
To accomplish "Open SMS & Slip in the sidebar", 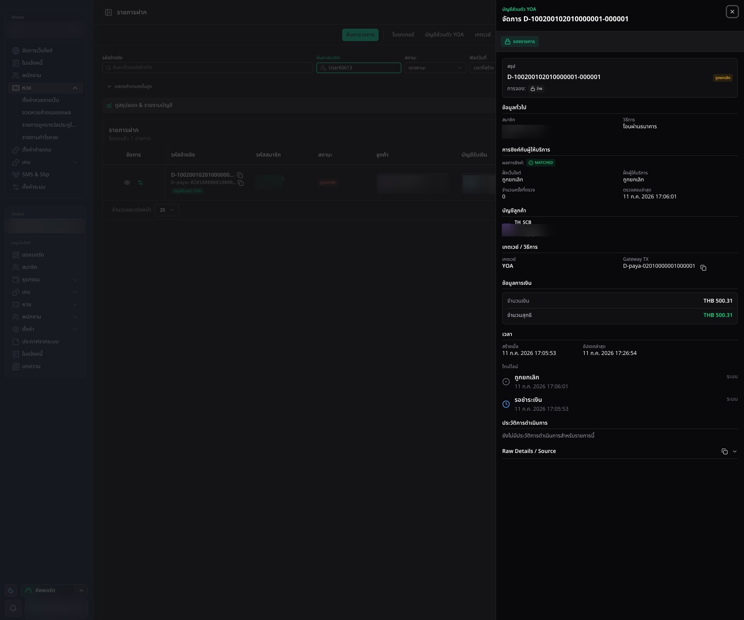I will click(x=45, y=175).
